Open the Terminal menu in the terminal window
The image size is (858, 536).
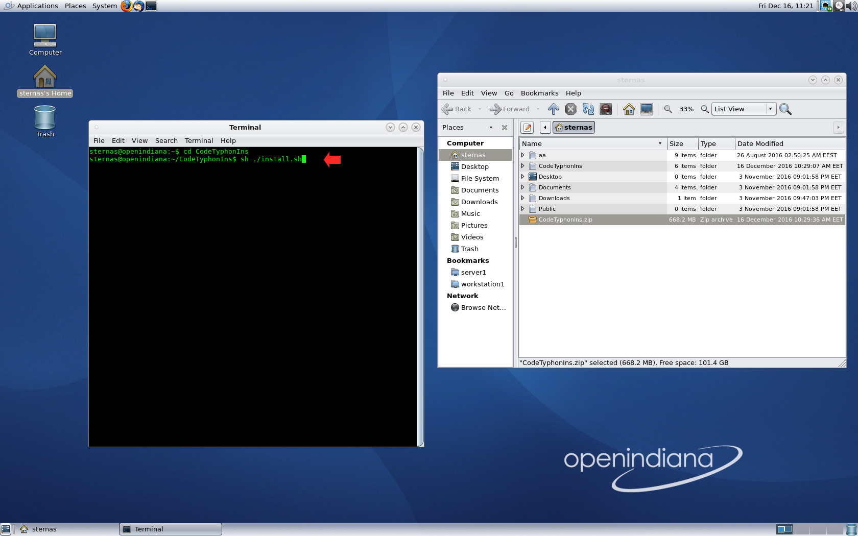(x=199, y=140)
